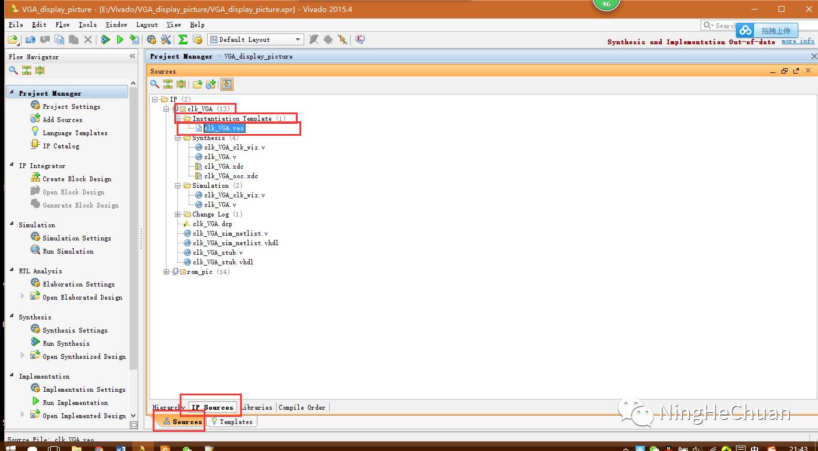Viewport: 818px width, 451px height.
Task: Click the Sigma report icon in main toolbar
Action: [x=183, y=39]
